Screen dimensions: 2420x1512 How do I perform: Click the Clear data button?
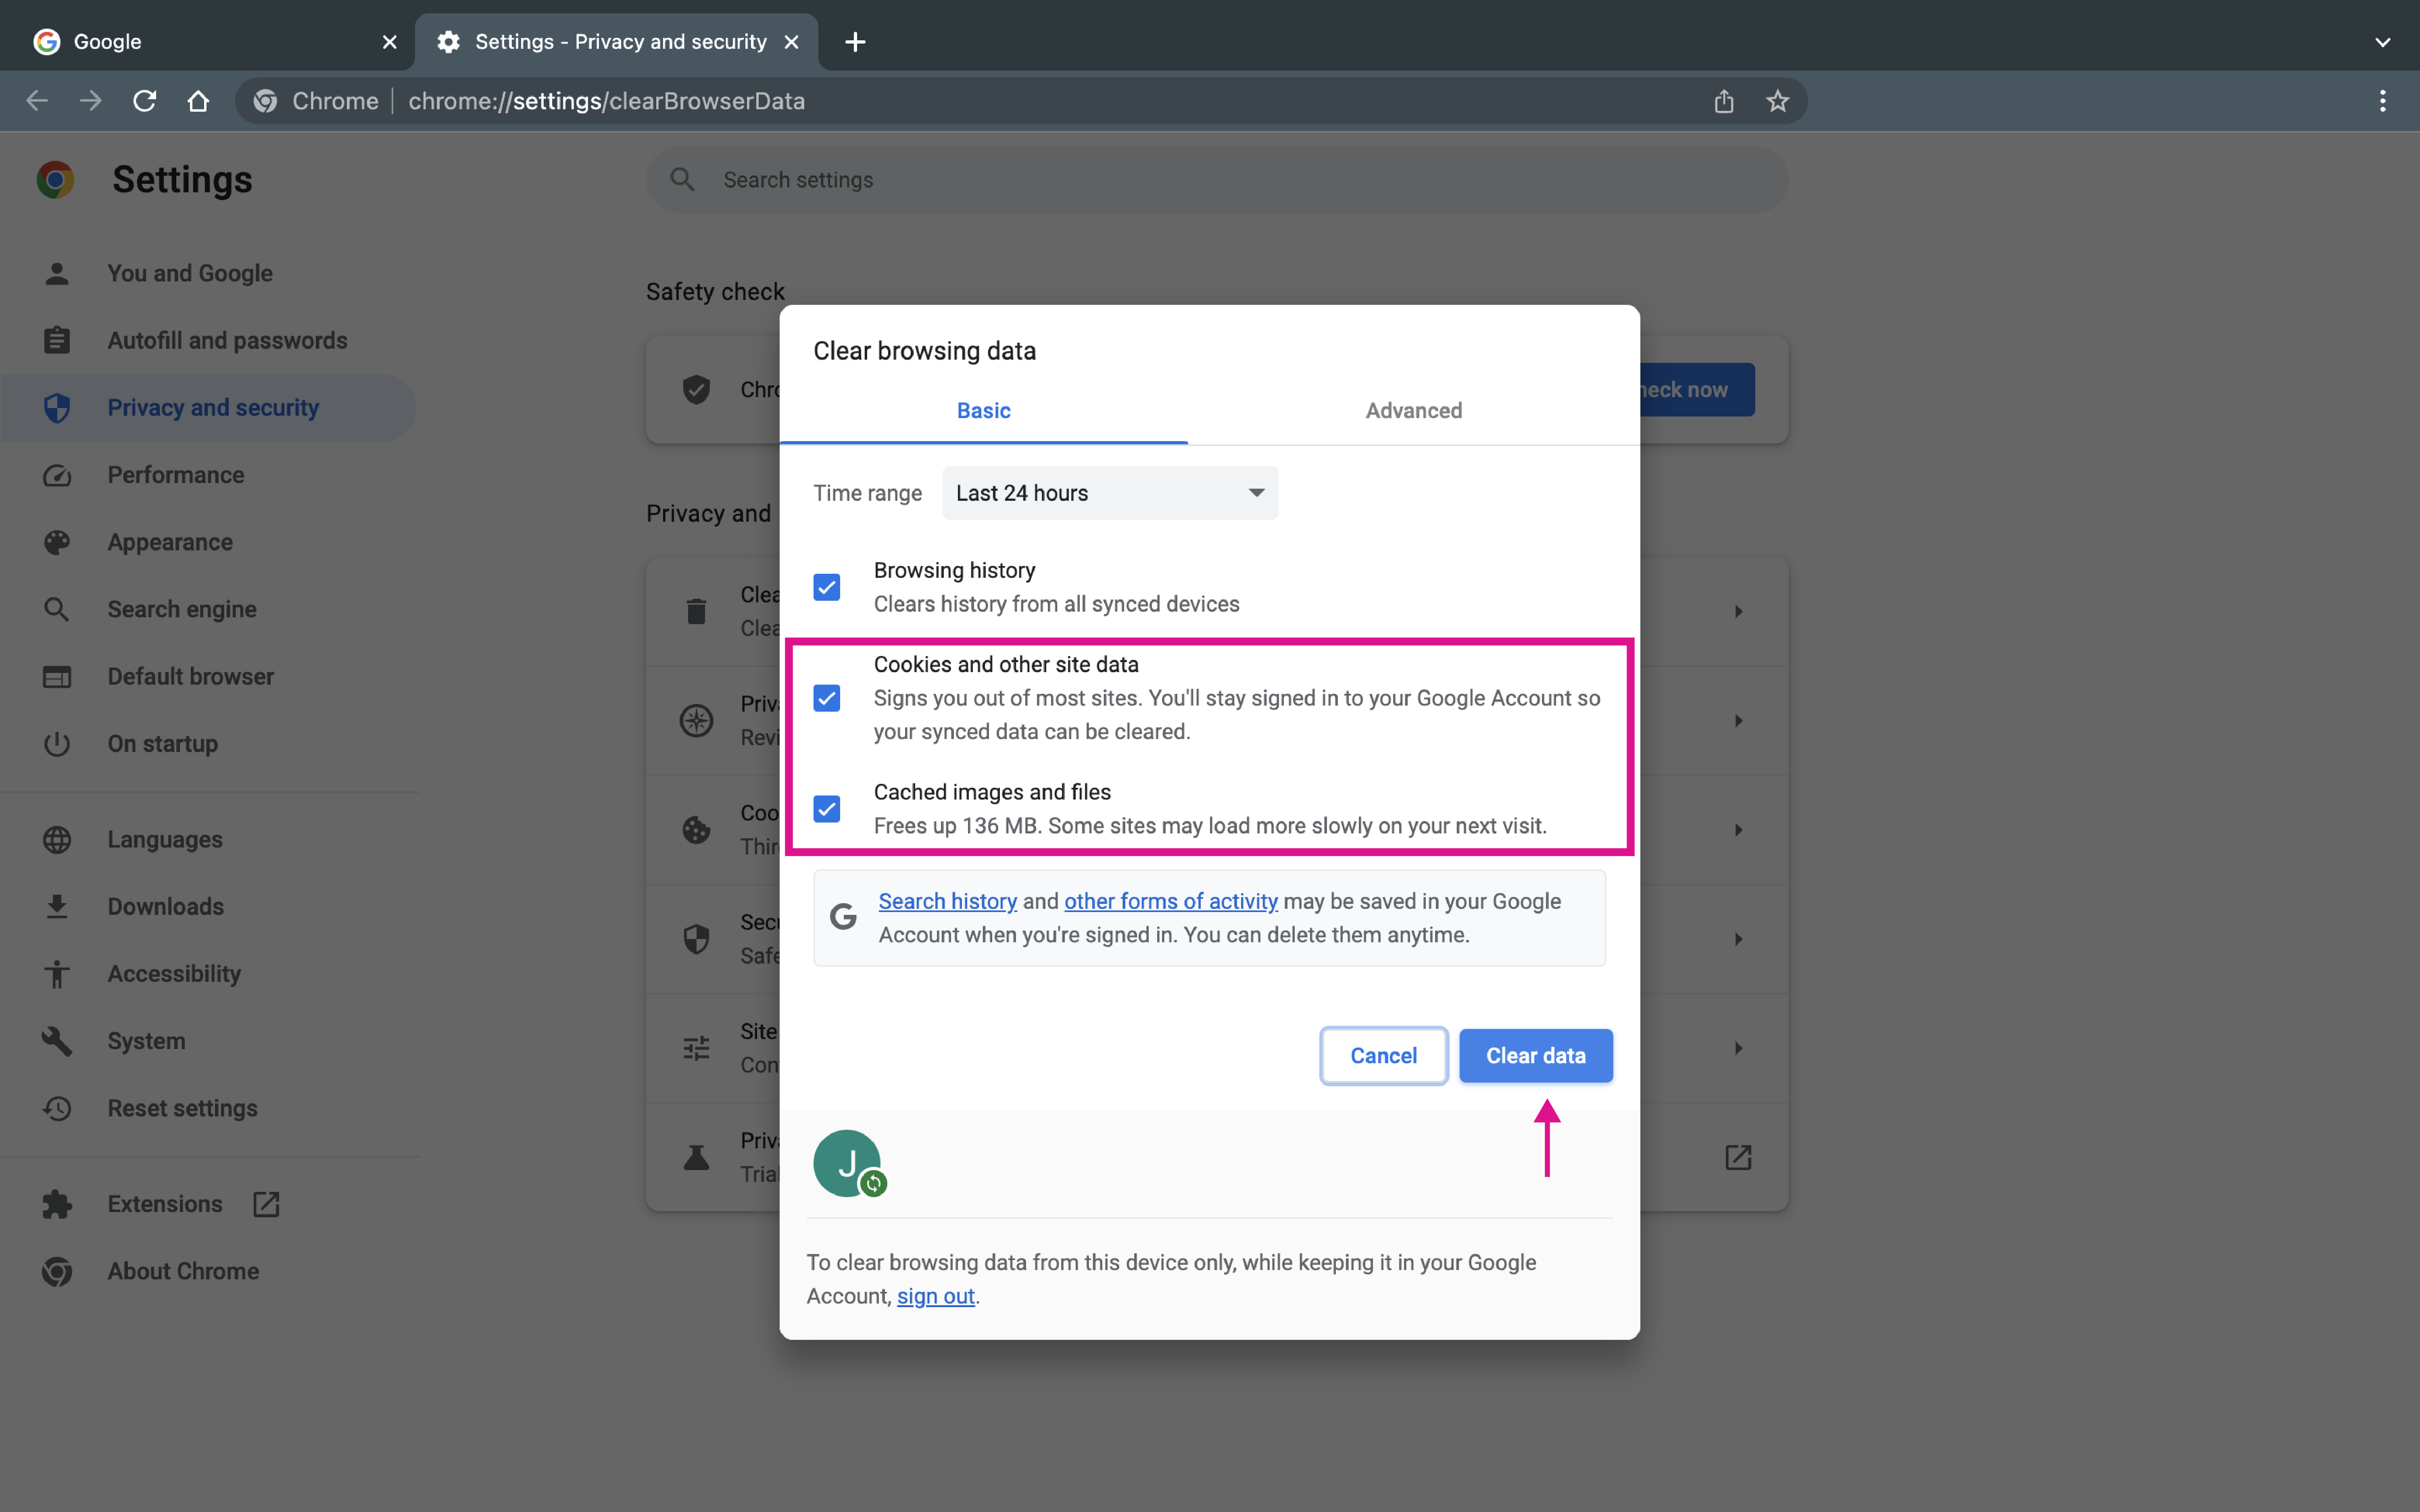point(1536,1056)
